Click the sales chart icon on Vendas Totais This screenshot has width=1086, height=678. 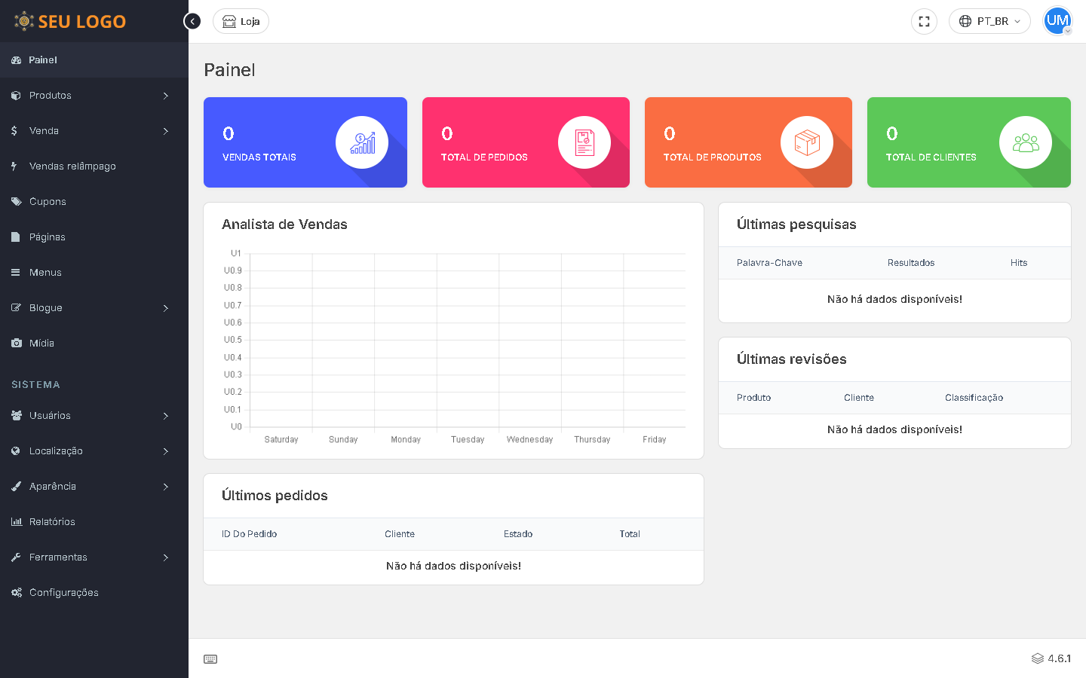(362, 142)
